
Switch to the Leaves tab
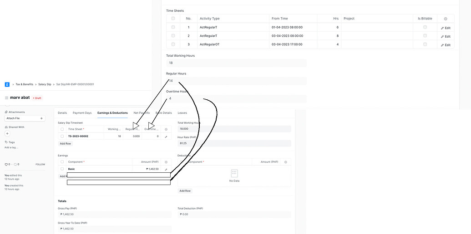(182, 113)
